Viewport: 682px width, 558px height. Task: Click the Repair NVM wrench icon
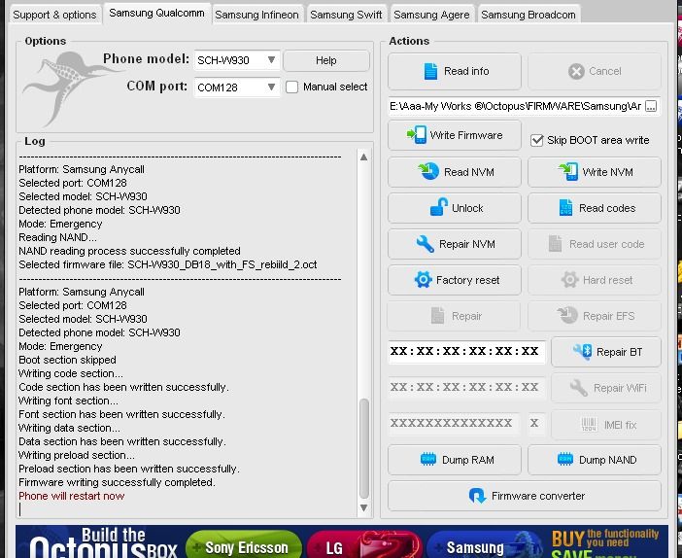coord(425,244)
